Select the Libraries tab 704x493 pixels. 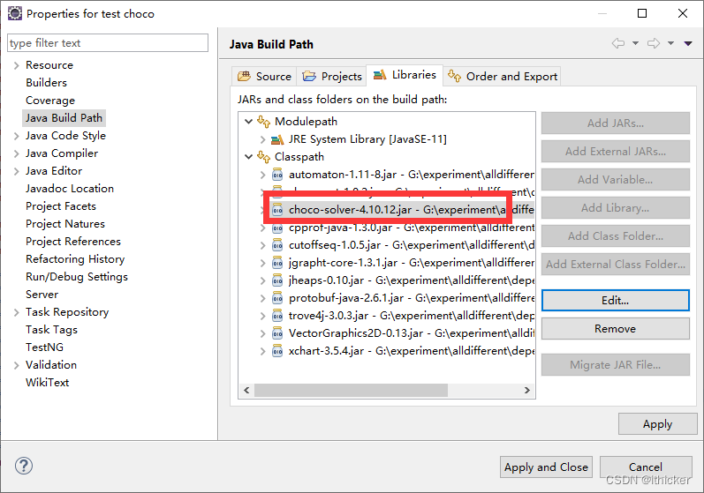click(405, 75)
